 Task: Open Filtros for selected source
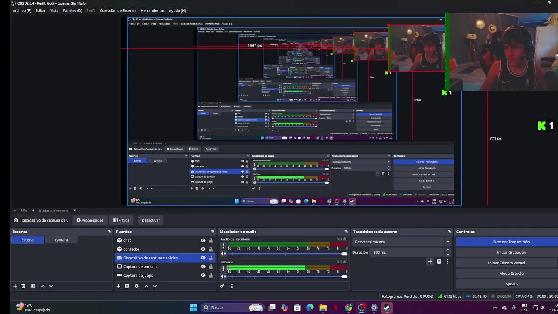click(121, 220)
